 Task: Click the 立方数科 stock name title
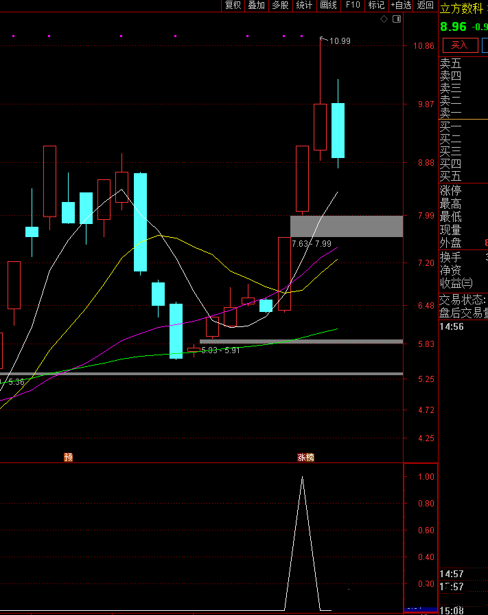click(x=461, y=9)
